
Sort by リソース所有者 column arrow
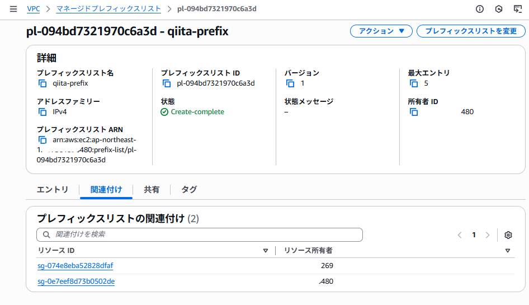click(508, 251)
